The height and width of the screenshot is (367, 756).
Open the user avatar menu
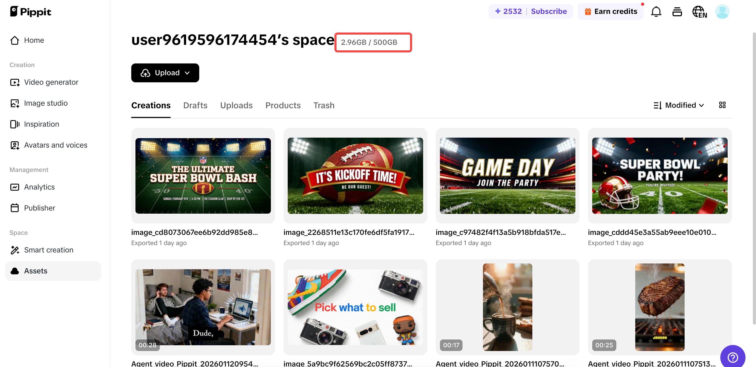(723, 12)
